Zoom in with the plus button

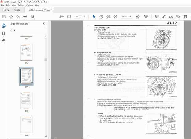[115, 17]
